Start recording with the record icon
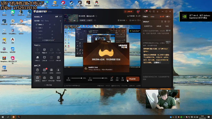The image size is (212, 119). [117, 78]
